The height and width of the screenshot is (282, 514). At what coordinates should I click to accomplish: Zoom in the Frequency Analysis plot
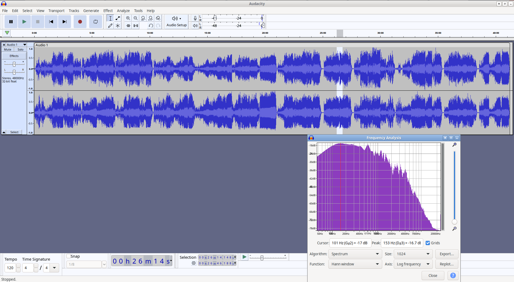point(455,145)
